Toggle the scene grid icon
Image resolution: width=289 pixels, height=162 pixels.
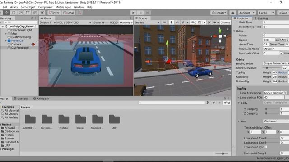tap(200, 22)
